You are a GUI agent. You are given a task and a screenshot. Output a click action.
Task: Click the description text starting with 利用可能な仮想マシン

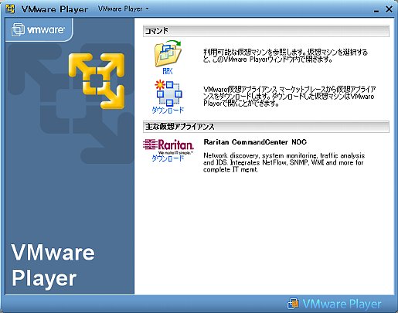pyautogui.click(x=285, y=56)
